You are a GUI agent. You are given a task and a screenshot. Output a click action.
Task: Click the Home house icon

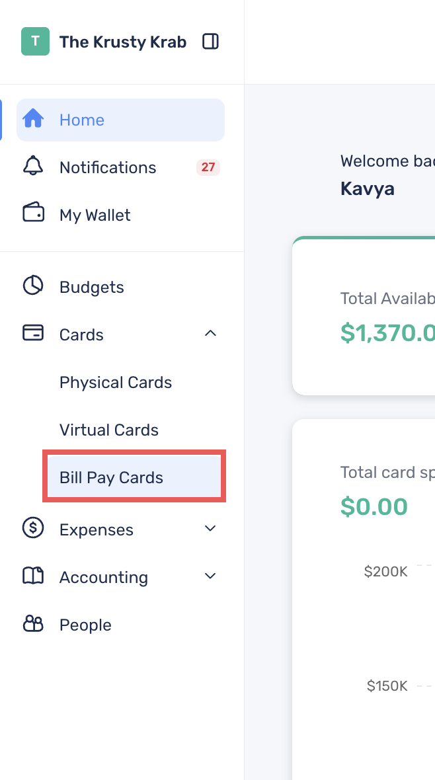pyautogui.click(x=33, y=120)
